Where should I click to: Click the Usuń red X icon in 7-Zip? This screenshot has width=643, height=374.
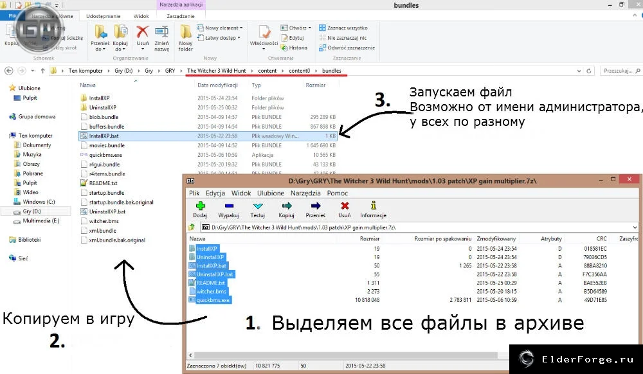coord(345,206)
